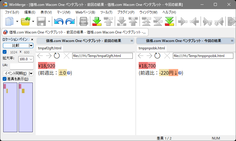236x141 pixels.
Task: Click the Undo arrow icon
Action: pos(59,21)
